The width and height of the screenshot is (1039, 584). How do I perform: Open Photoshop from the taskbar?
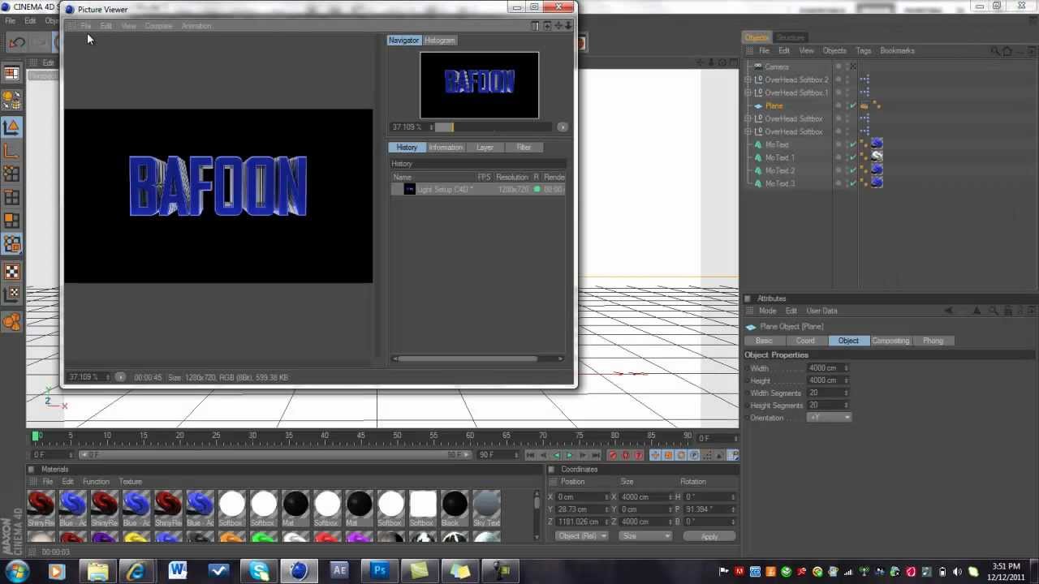[379, 571]
